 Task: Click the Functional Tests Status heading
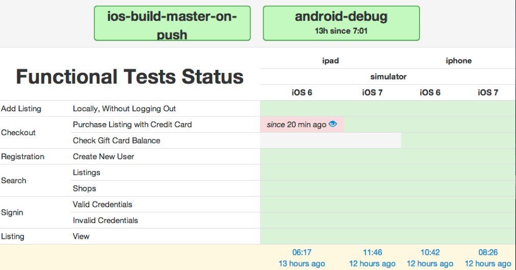click(130, 77)
